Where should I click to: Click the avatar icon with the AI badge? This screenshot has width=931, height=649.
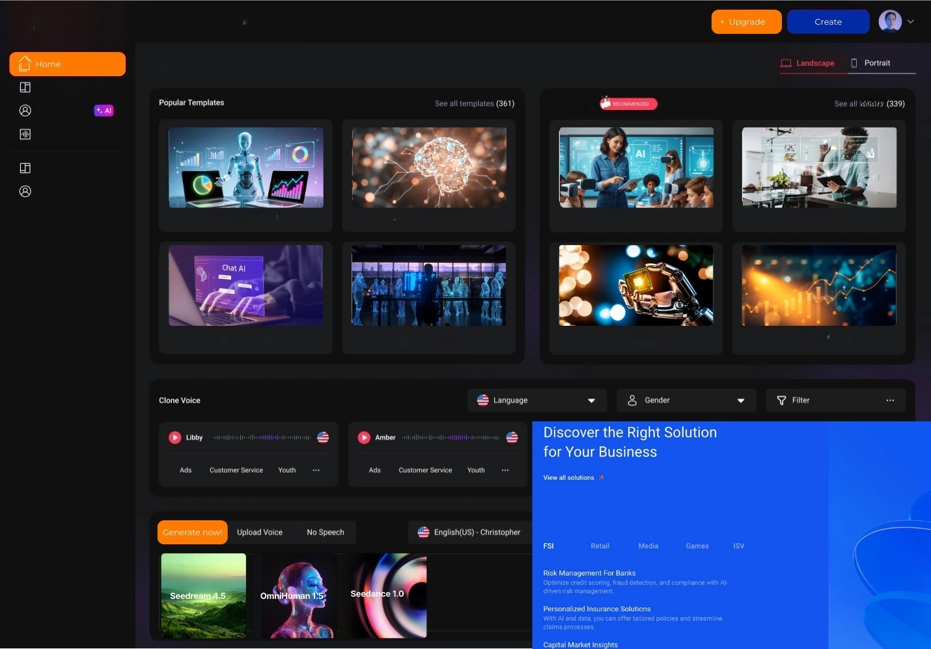coord(25,110)
